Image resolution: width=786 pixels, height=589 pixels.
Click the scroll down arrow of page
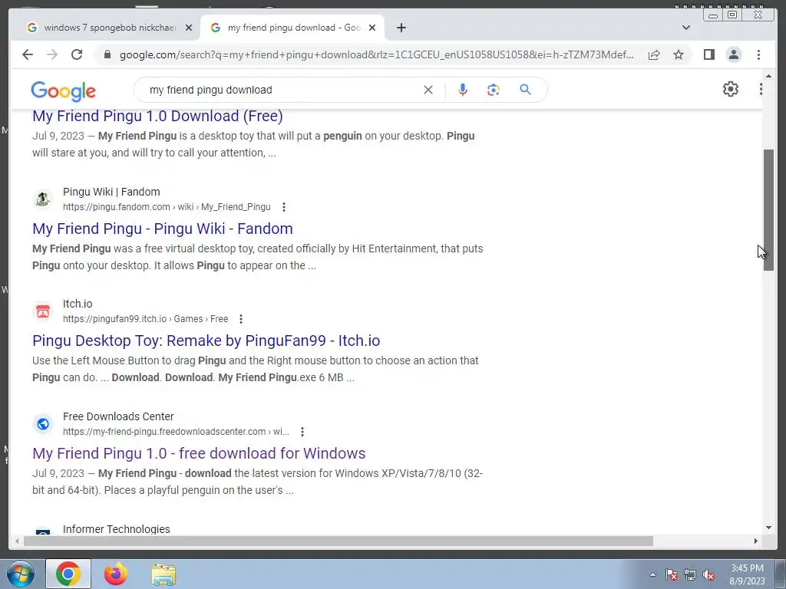(x=768, y=528)
